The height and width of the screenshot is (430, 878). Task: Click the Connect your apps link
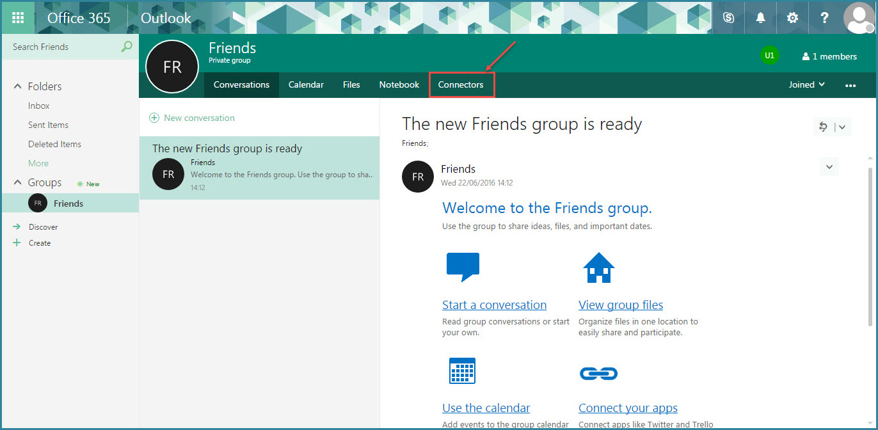[x=628, y=408]
